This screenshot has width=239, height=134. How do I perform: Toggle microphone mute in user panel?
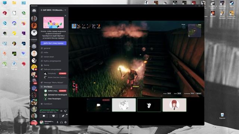pyautogui.click(x=58, y=122)
